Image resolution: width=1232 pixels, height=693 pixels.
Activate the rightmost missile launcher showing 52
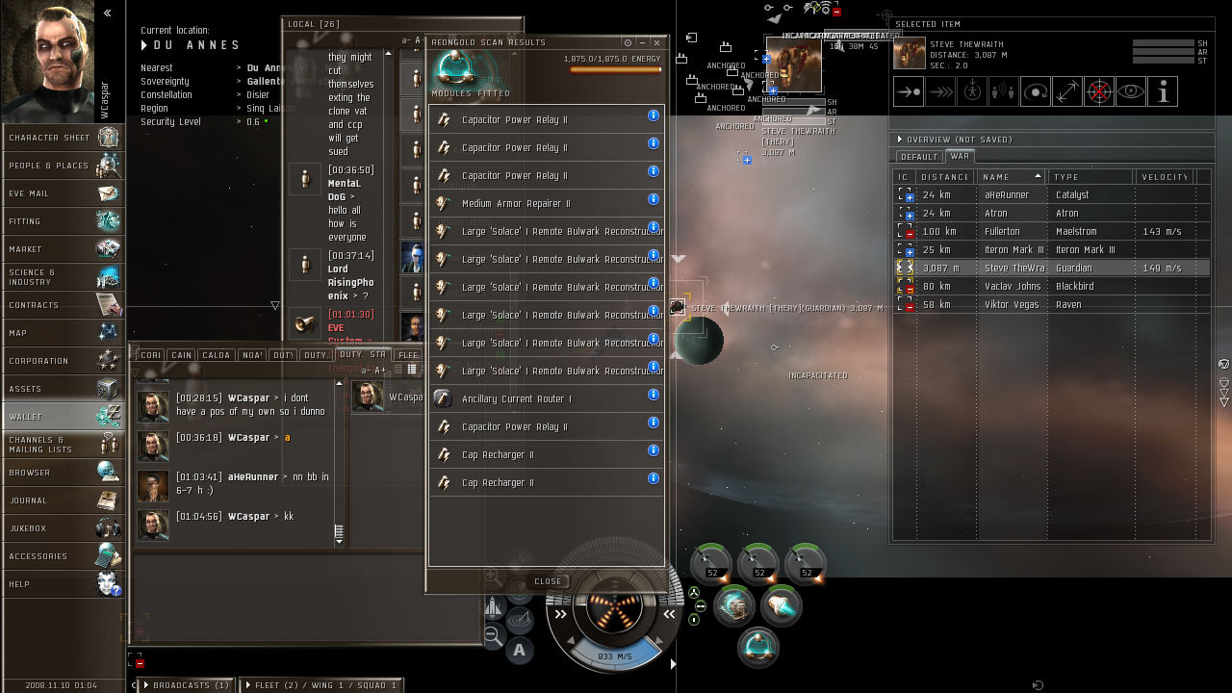pos(807,564)
